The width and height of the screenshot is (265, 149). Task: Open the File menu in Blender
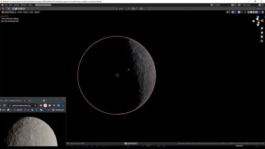(6, 5)
